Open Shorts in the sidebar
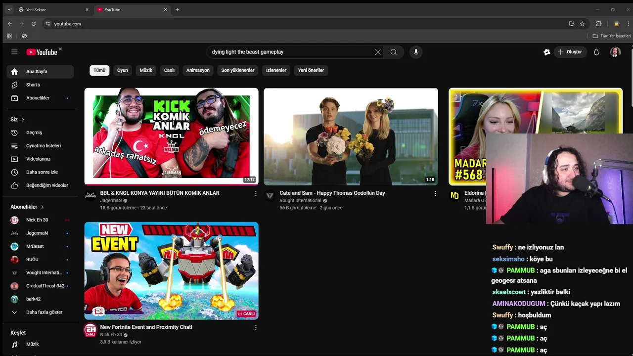Viewport: 633px width, 356px height. 40,85
